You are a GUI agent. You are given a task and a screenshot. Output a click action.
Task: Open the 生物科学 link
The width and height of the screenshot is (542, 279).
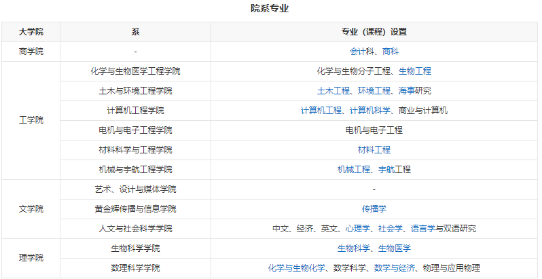coord(354,248)
